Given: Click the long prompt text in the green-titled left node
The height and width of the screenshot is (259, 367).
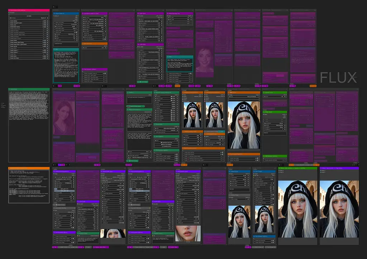Looking at the screenshot, I should 29,106.
